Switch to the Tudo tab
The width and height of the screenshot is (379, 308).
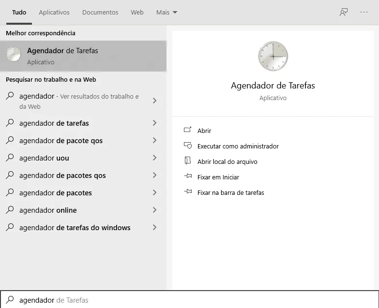pos(19,12)
